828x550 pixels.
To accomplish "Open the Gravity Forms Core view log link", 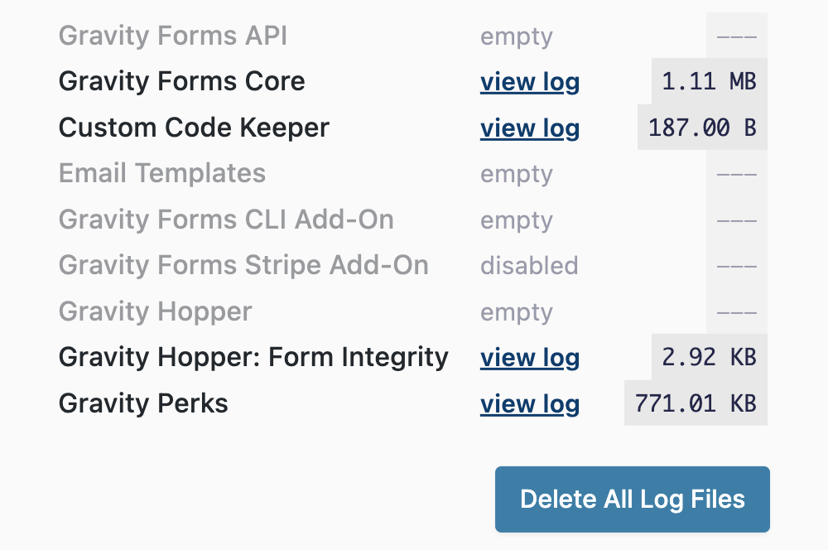I will pyautogui.click(x=530, y=82).
